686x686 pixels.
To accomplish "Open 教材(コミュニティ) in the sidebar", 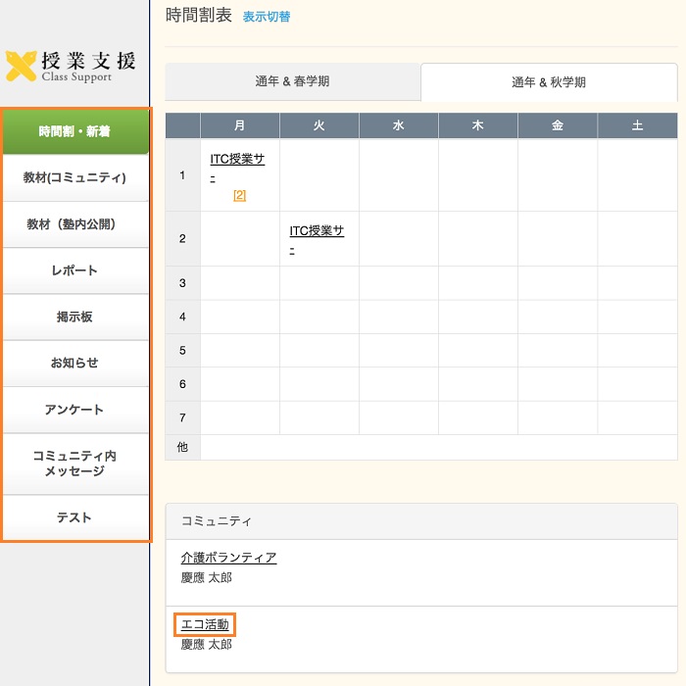I will click(x=75, y=178).
